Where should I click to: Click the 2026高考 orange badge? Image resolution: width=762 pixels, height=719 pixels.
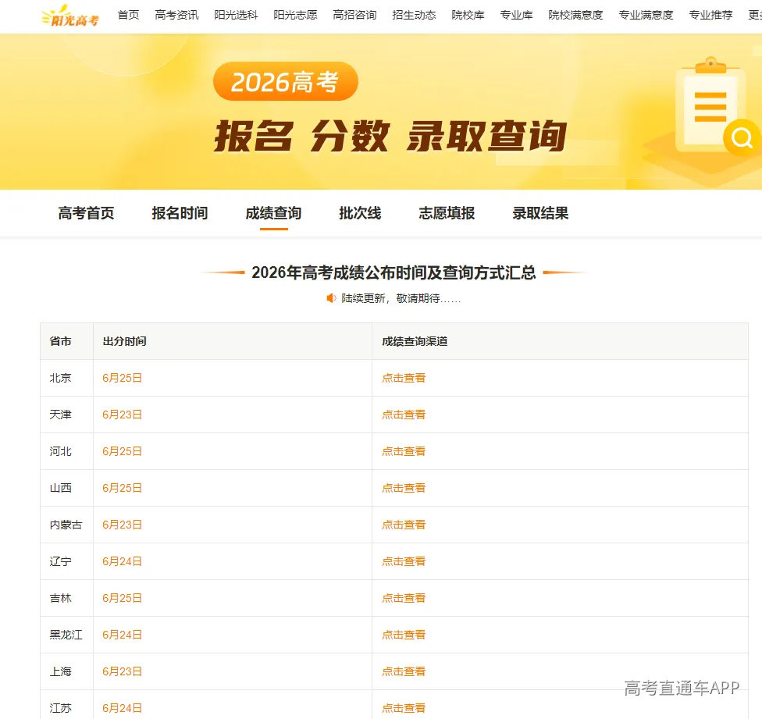tap(286, 81)
